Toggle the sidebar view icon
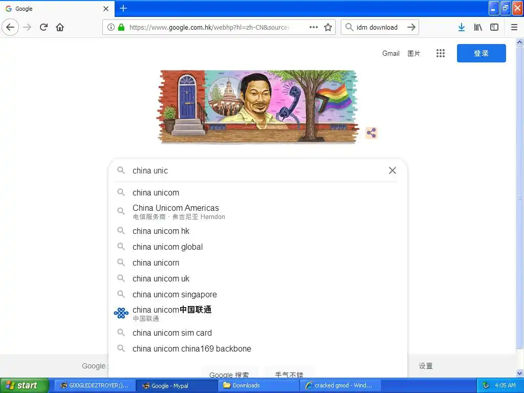The height and width of the screenshot is (393, 524). point(494,28)
